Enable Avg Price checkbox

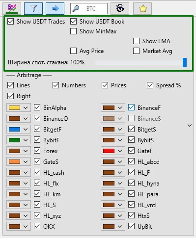pos(73,51)
